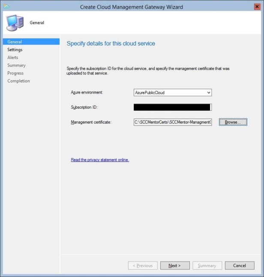Click the computer icon in the wizard header

tap(15, 23)
